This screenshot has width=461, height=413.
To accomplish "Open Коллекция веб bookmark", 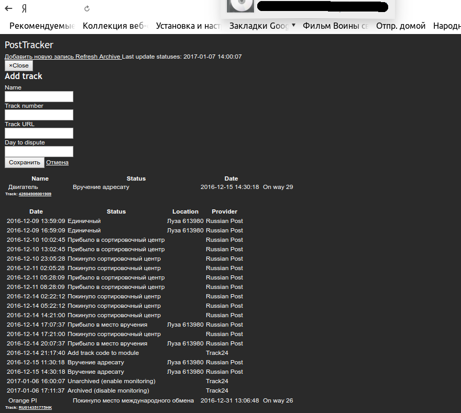I will [x=115, y=26].
